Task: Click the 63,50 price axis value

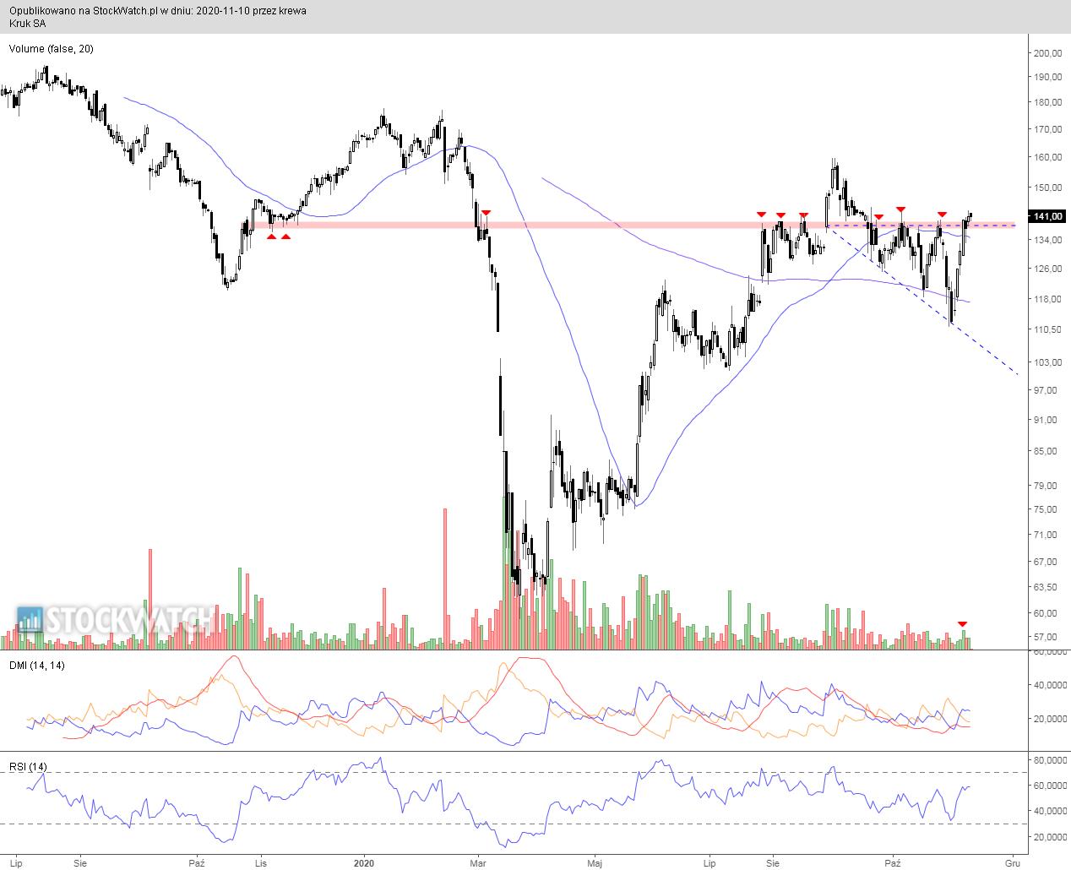Action: pos(1047,587)
